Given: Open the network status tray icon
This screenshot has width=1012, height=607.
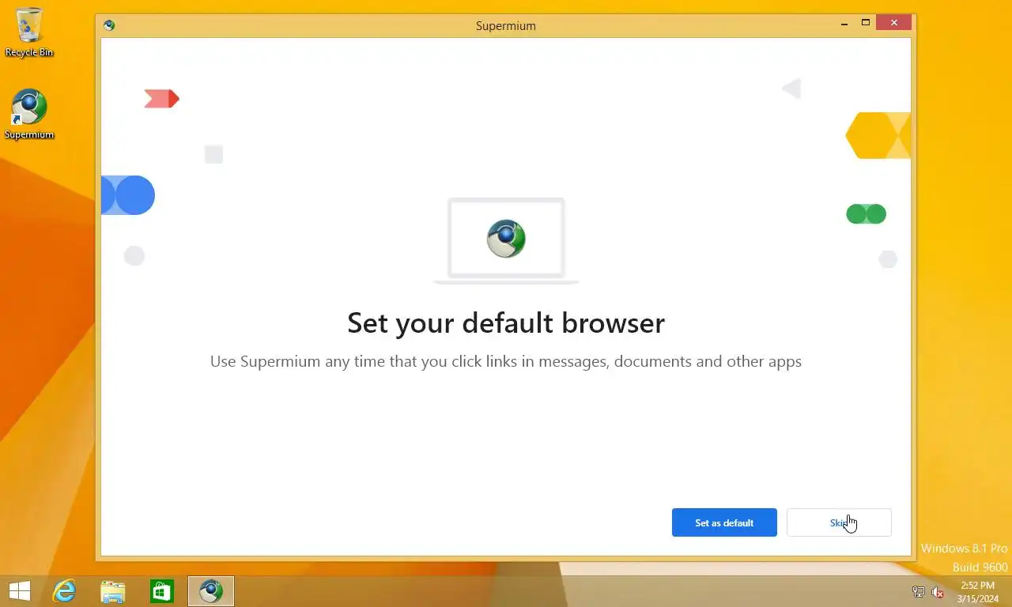Looking at the screenshot, I should [x=919, y=592].
